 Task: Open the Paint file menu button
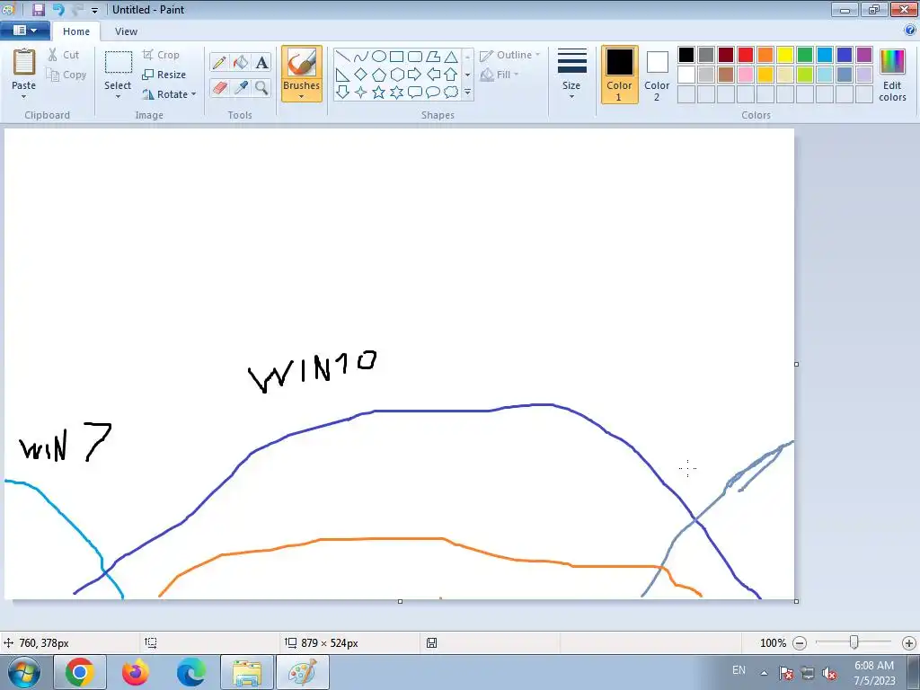pyautogui.click(x=24, y=31)
